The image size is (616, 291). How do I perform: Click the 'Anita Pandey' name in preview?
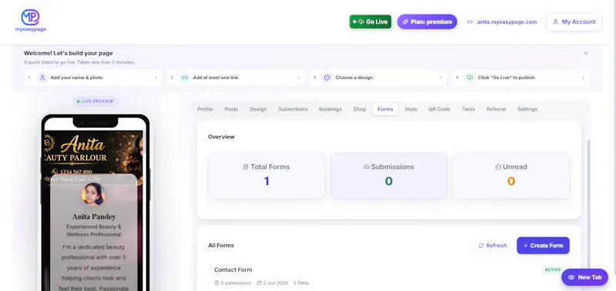click(94, 217)
